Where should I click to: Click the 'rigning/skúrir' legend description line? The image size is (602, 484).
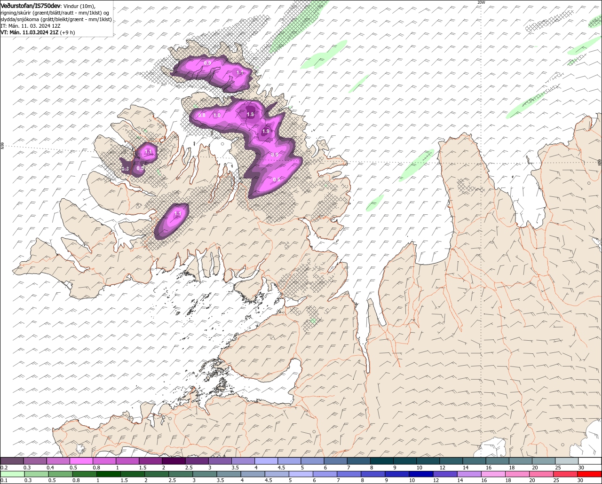[x=55, y=13]
